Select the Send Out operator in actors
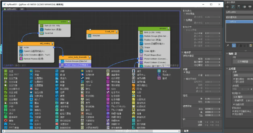The height and width of the screenshot is (133, 253). (x=49, y=33)
